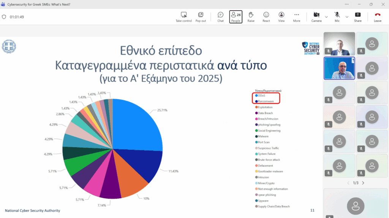Click the shield icon beside meeting timer
Screen dimensions: 389x218
4,17
